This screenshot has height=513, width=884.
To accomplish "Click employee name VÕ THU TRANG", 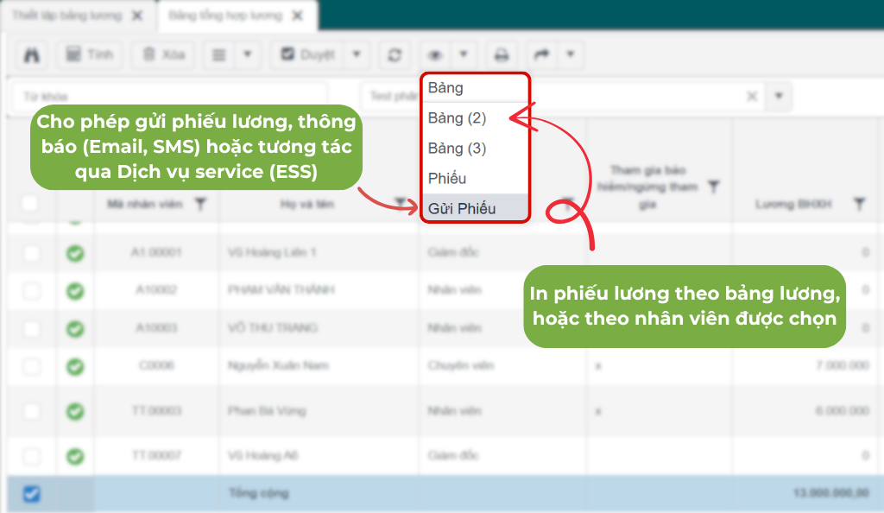I will click(x=273, y=327).
